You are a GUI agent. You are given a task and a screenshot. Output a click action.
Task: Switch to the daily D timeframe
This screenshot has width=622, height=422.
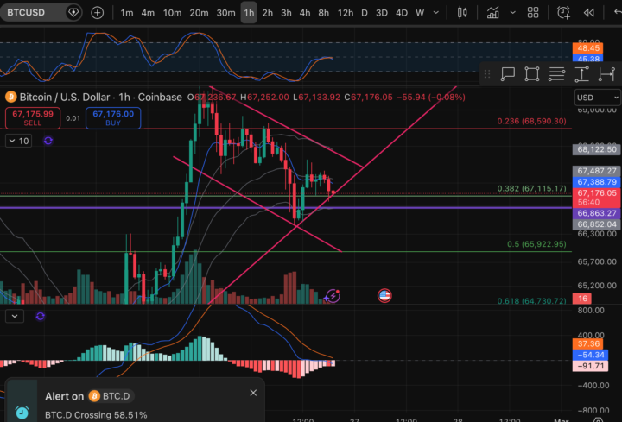click(365, 13)
